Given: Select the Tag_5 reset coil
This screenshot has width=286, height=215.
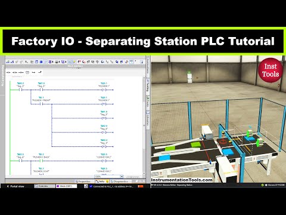Looking at the screenshot, I should [x=104, y=118].
